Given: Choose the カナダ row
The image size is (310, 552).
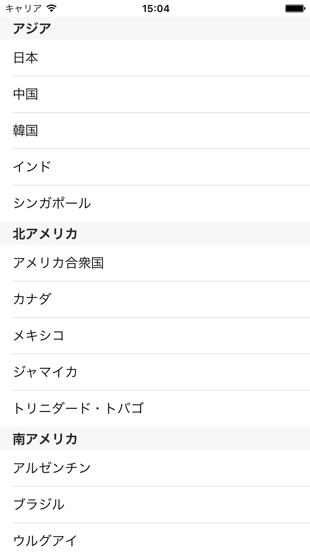Looking at the screenshot, I should pos(32,300).
